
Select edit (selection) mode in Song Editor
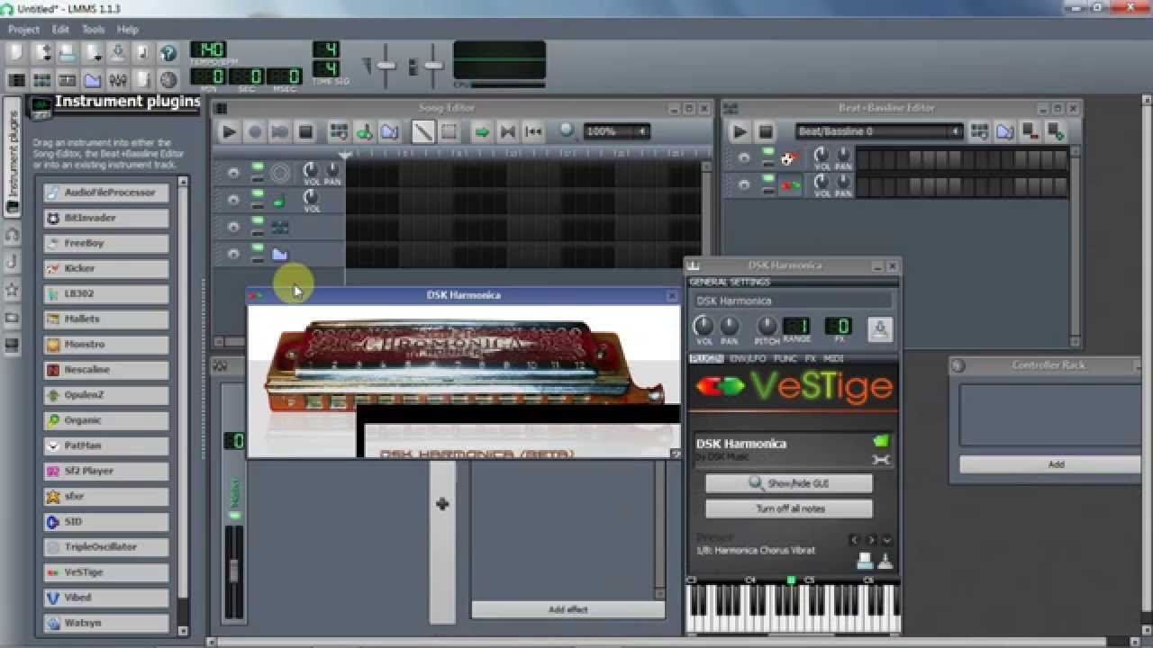point(449,132)
